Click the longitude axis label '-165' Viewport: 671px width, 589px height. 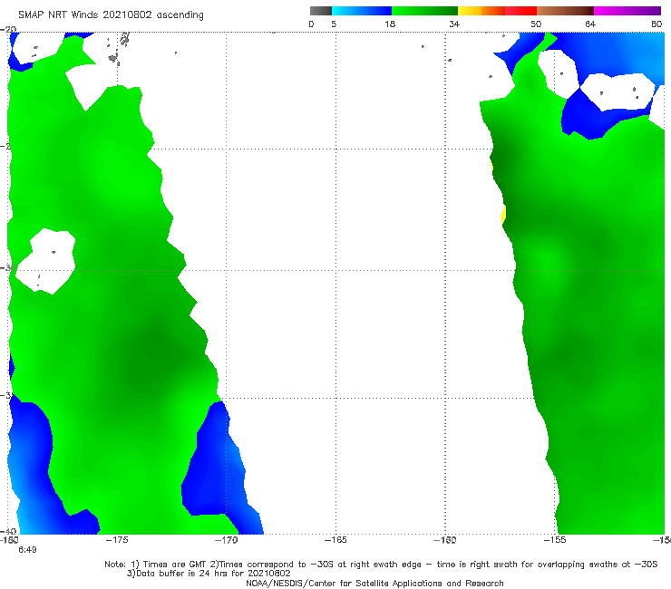[335, 540]
